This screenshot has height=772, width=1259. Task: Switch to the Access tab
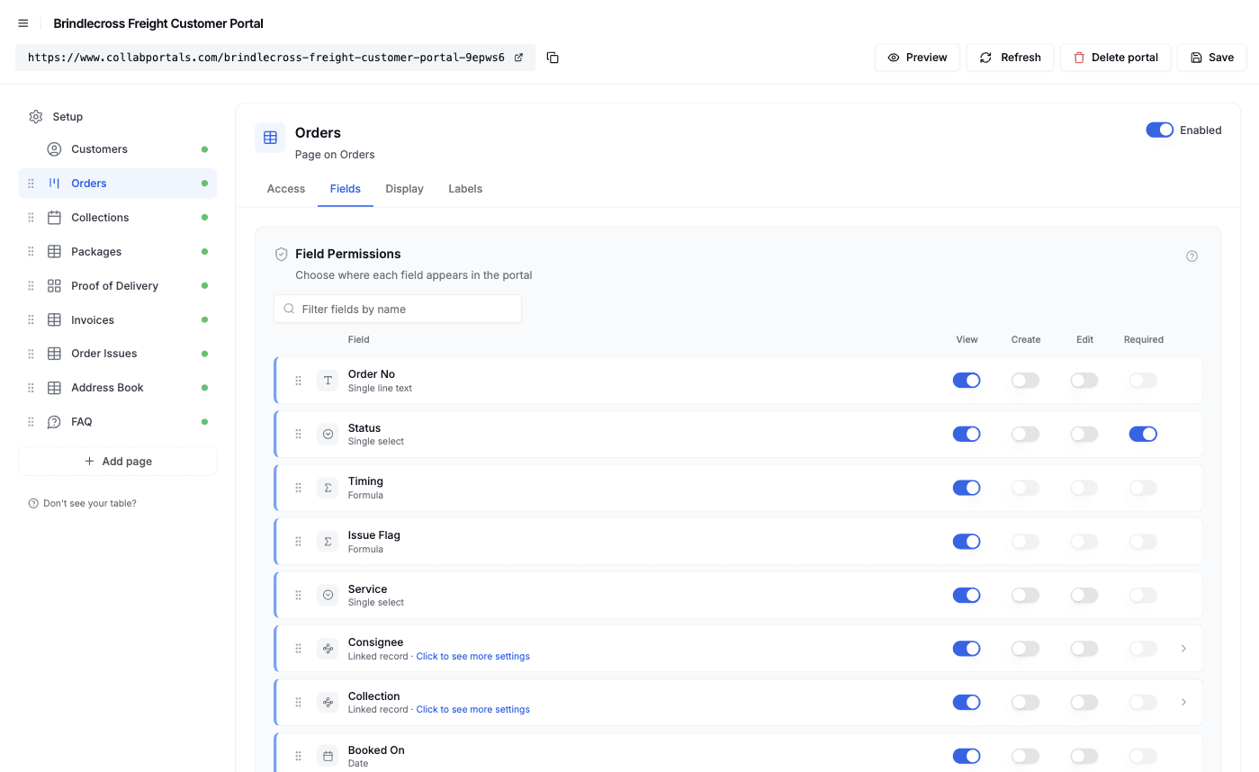[x=286, y=189]
